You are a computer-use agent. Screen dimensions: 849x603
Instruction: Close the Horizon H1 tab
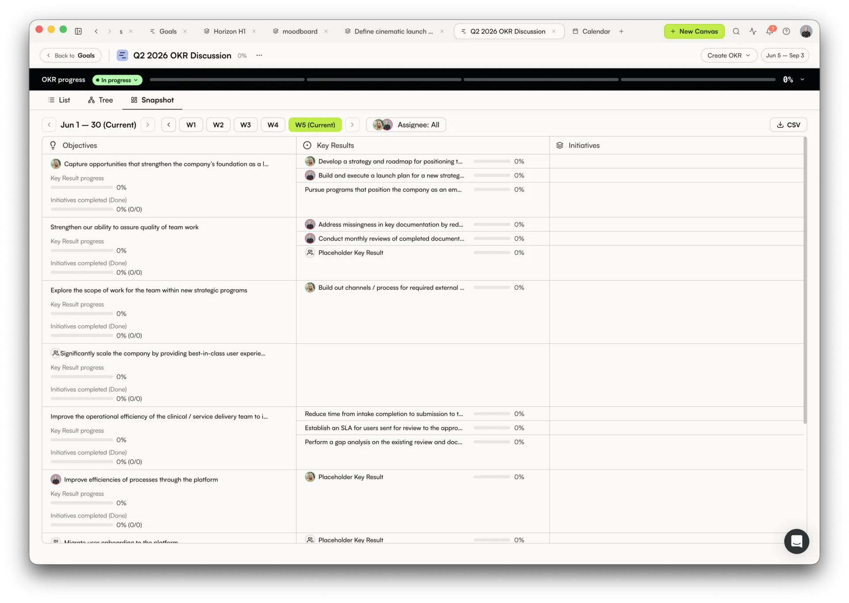coord(254,31)
